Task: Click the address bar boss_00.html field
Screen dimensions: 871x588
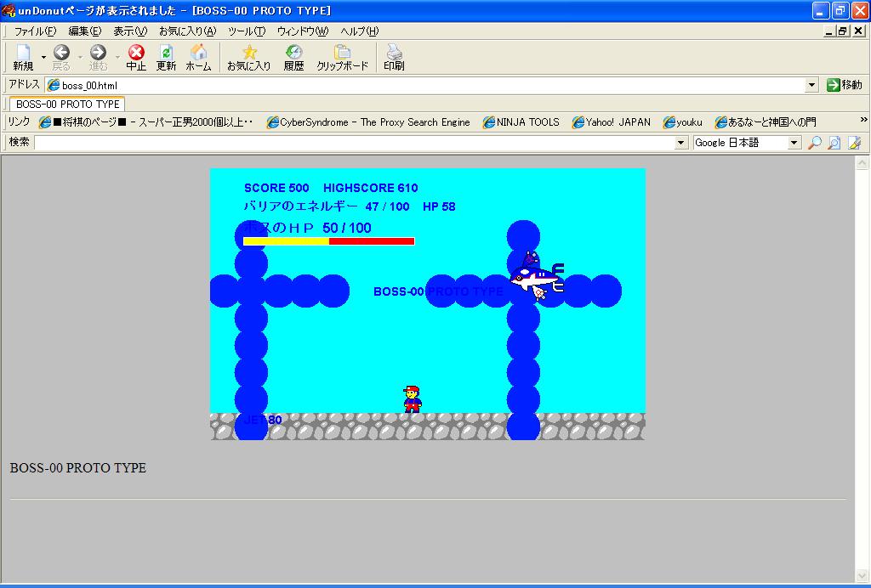Action: [425, 85]
